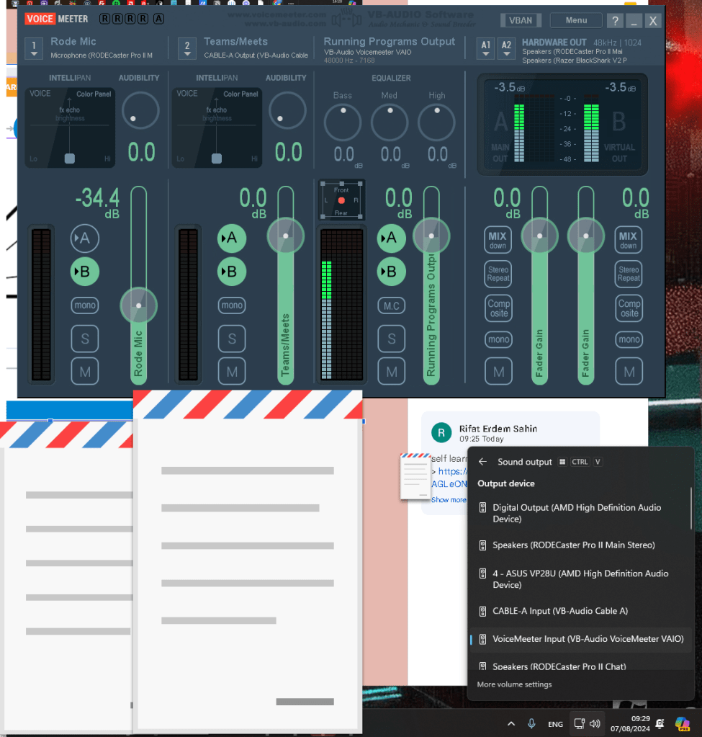Open the VBAN settings
Screen dimensions: 702x737
tap(521, 20)
